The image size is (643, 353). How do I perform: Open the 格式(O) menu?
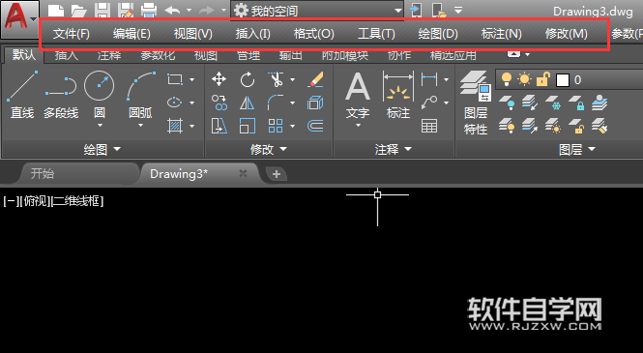pos(314,34)
